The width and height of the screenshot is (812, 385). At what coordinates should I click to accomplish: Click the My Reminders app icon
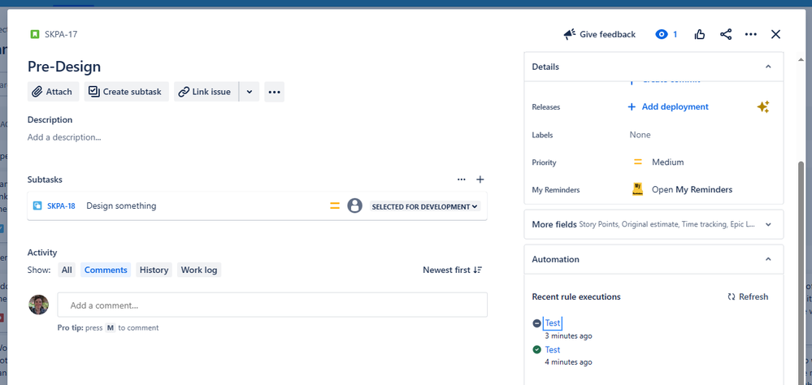pyautogui.click(x=638, y=189)
